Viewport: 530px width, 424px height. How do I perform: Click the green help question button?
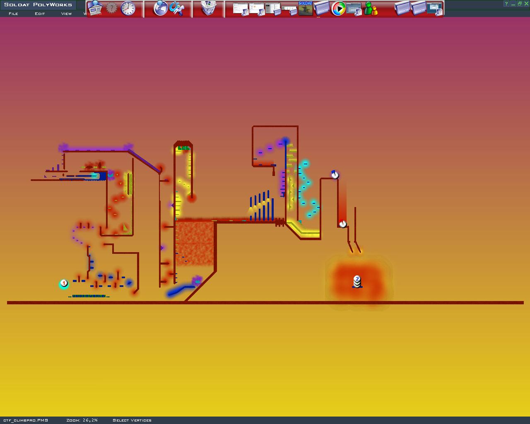(x=506, y=4)
